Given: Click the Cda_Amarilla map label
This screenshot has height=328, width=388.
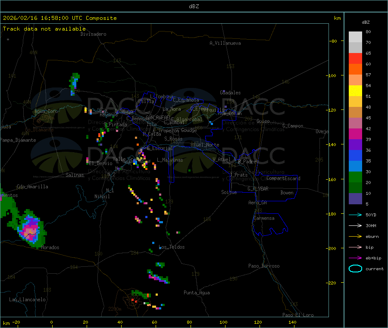Looking at the screenshot, I should [32, 187].
